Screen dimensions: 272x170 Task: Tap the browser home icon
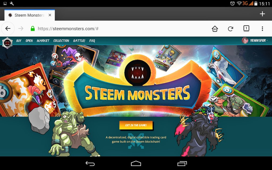(x=215, y=28)
